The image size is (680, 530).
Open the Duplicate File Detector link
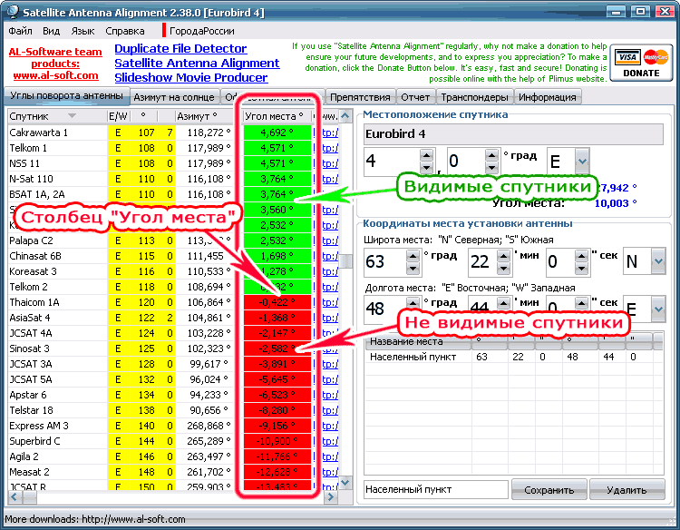click(x=180, y=49)
